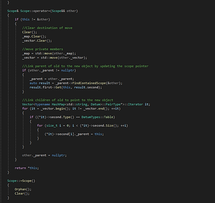The height and width of the screenshot is (203, 215).
Task: Click the '(*it)->second[i]._parent = this;' line
Action: click(74, 134)
